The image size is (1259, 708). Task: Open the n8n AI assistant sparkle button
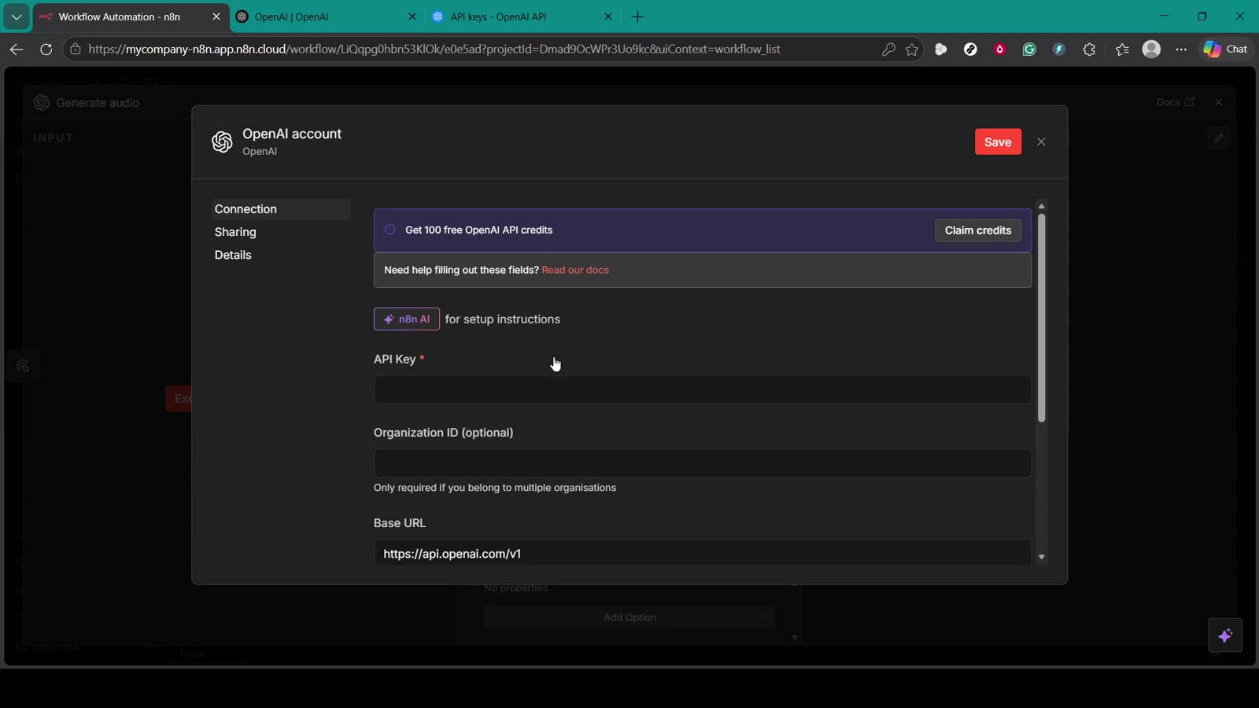click(x=1225, y=636)
